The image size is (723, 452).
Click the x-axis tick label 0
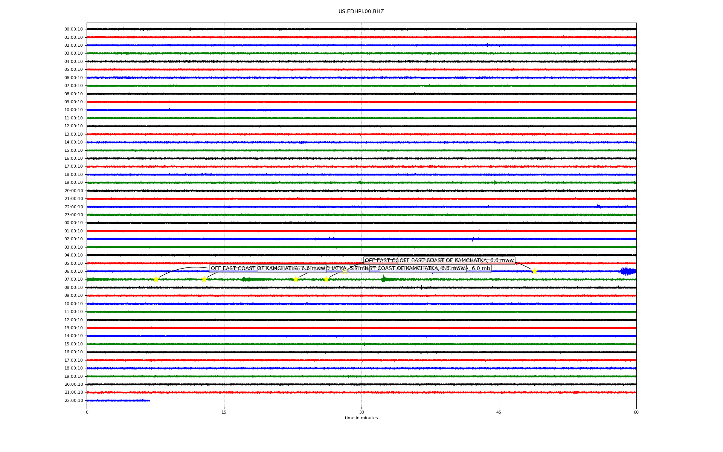(x=87, y=412)
